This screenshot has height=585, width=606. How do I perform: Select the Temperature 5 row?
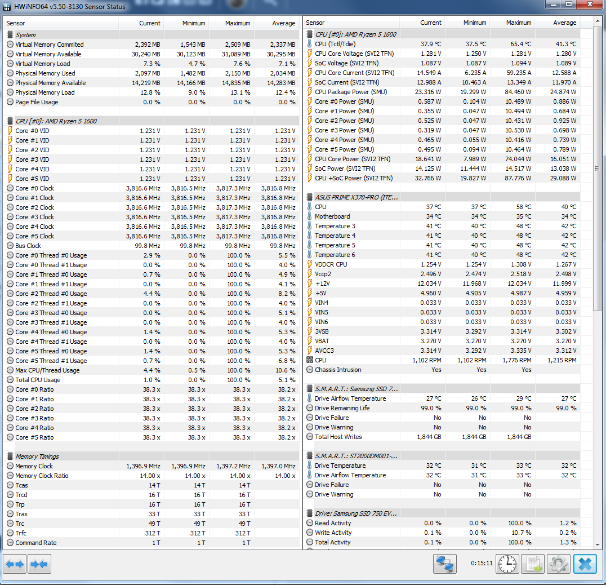point(442,245)
